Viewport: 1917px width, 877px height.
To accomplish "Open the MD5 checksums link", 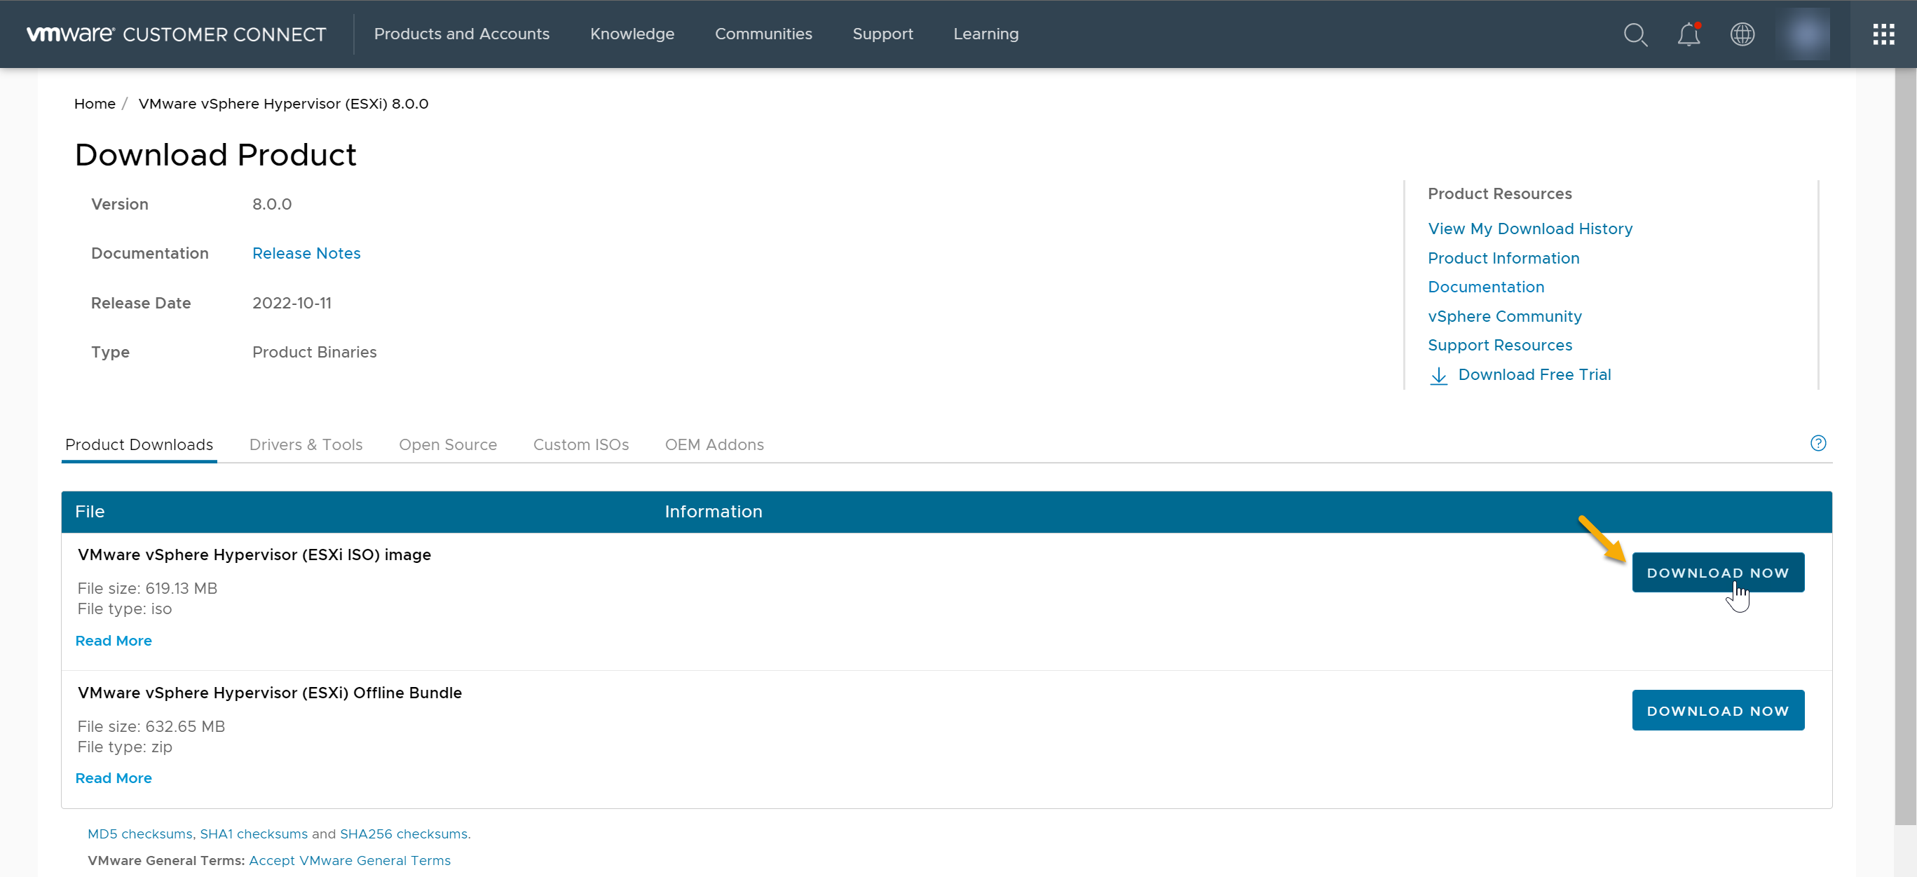I will click(140, 834).
